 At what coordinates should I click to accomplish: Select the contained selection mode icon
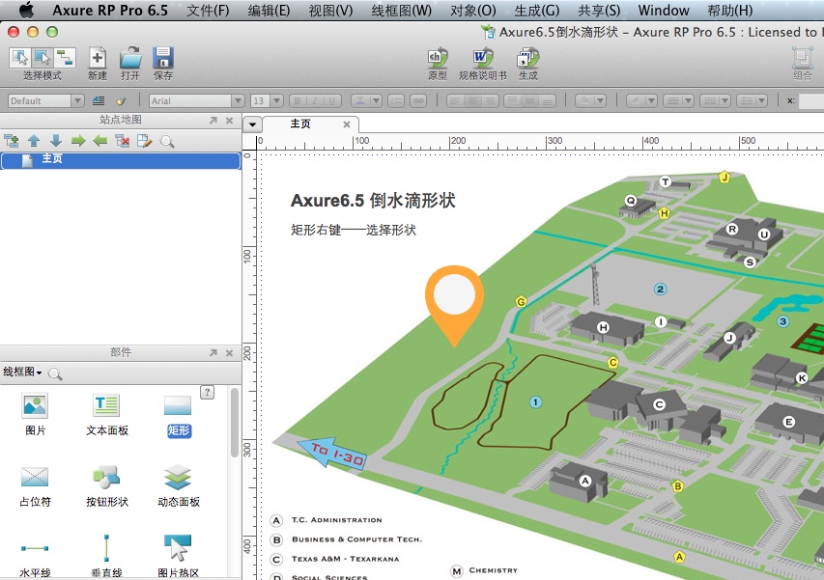[x=43, y=57]
